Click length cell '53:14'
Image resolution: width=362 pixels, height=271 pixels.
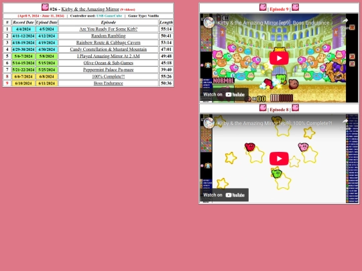pos(166,43)
